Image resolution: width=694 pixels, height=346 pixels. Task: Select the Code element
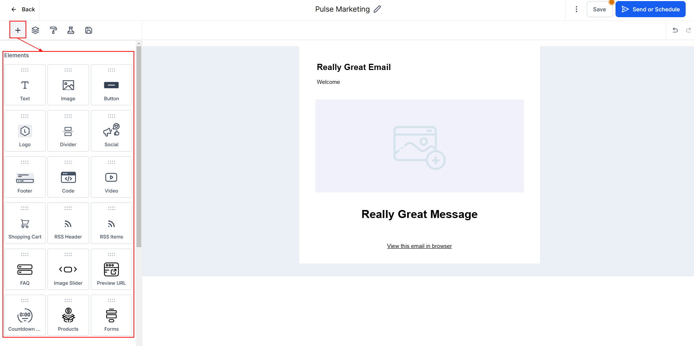click(x=68, y=177)
